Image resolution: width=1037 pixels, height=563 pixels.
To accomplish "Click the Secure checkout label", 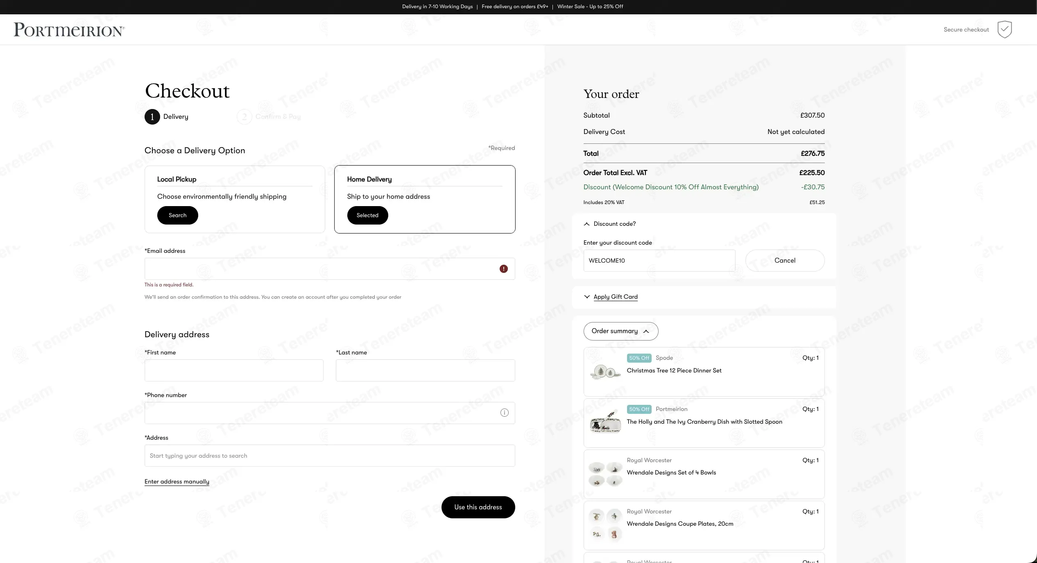I will pos(967,30).
